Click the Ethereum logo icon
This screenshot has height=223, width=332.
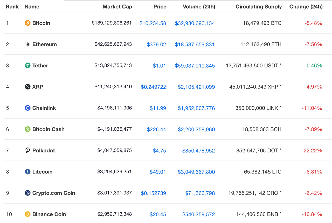tap(27, 44)
